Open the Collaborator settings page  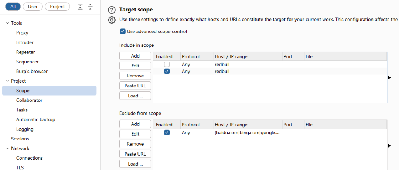[x=29, y=100]
